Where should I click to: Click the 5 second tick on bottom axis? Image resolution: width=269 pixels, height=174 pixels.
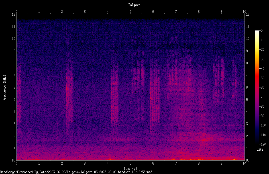131,163
